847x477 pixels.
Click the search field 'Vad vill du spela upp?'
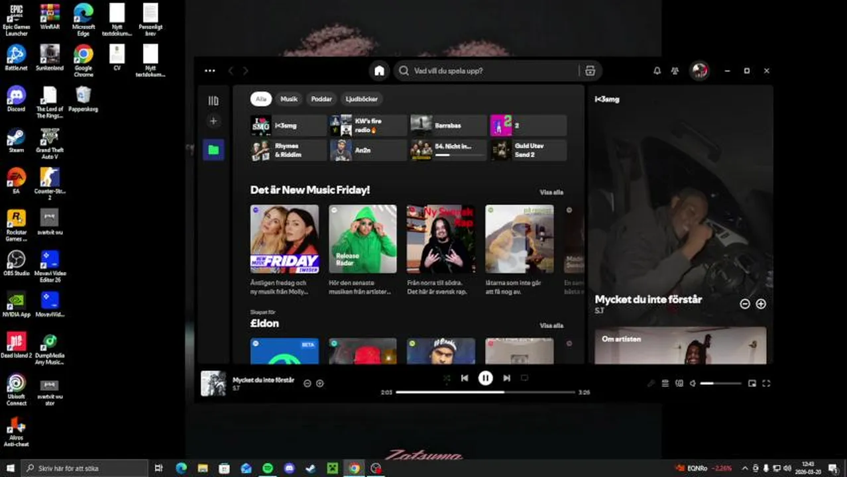click(487, 71)
